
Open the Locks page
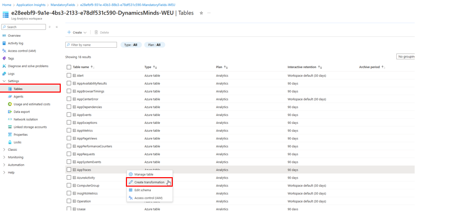point(17,142)
